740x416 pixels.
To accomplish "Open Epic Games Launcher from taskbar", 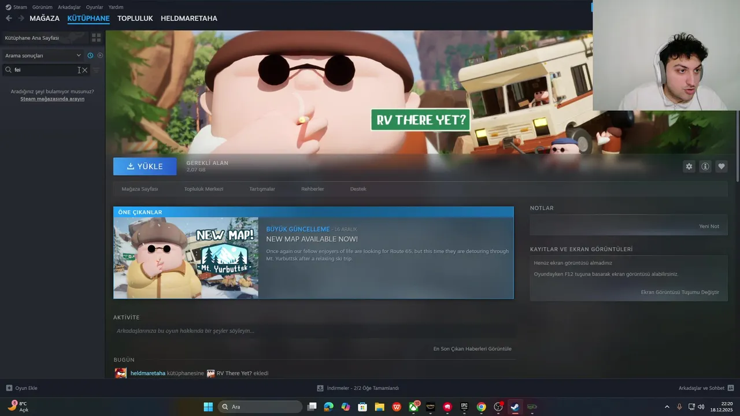I will [x=464, y=407].
